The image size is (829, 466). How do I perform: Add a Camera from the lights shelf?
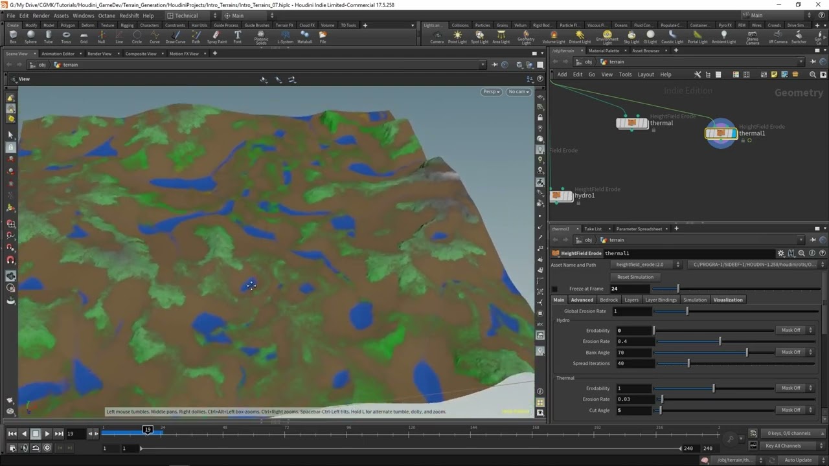[x=437, y=37]
